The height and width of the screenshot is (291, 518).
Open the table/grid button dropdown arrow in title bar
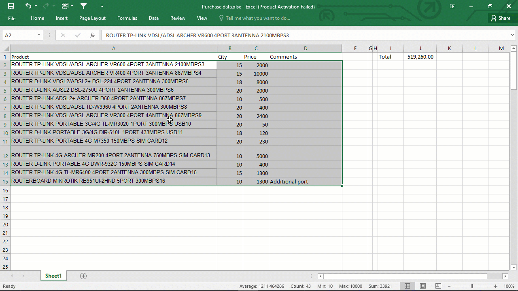tap(72, 6)
